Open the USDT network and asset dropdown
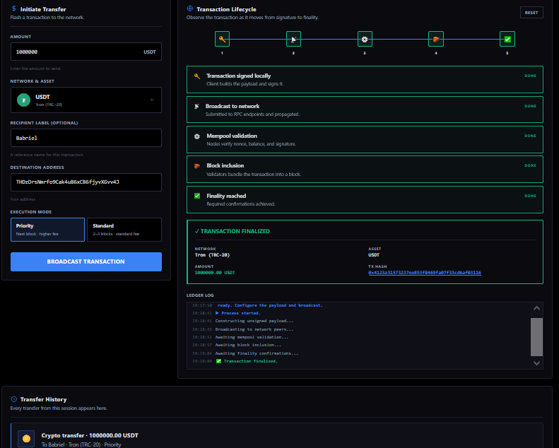559x448 pixels. (x=86, y=100)
